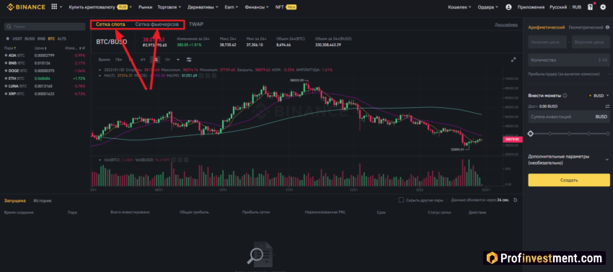Check the Скрыть другие пары box
This screenshot has width=613, height=272.
coord(401,200)
